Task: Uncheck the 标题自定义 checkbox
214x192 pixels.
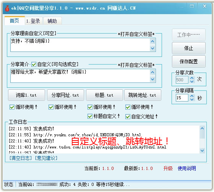Action: [x=90, y=116]
